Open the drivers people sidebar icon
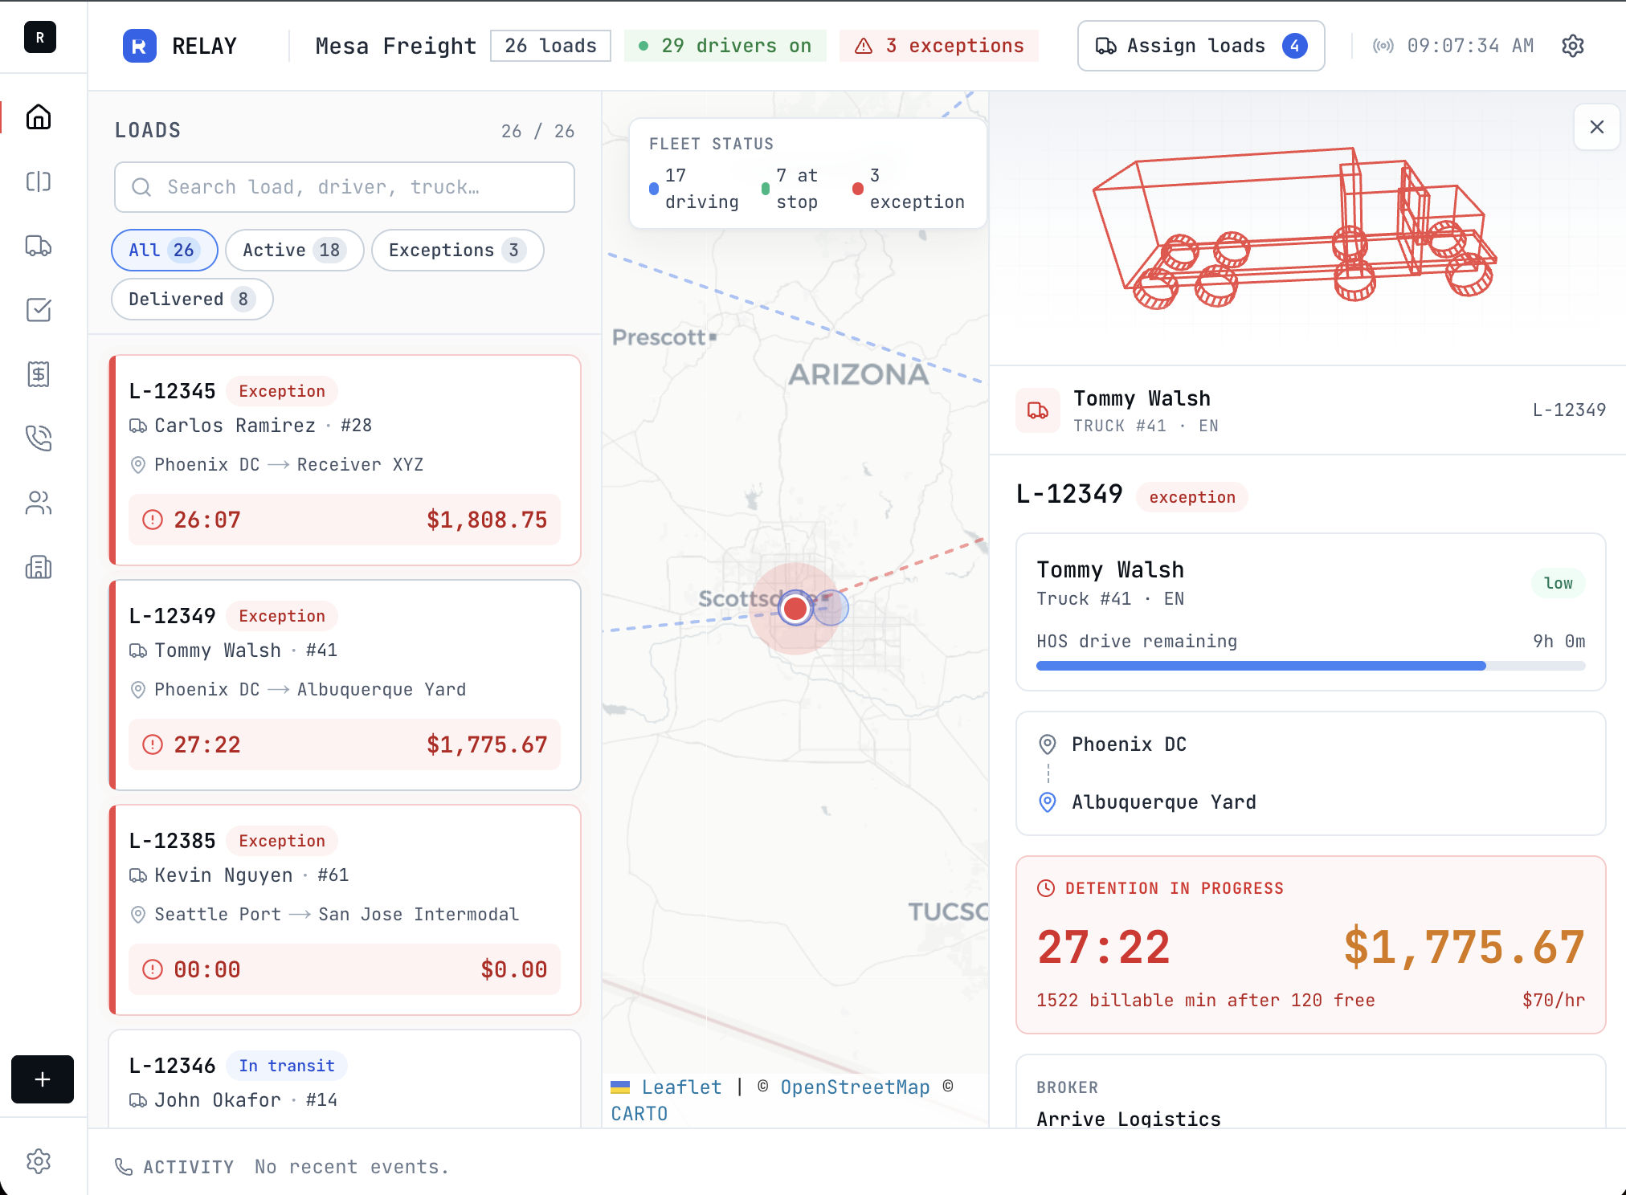This screenshot has width=1626, height=1195. (x=39, y=503)
